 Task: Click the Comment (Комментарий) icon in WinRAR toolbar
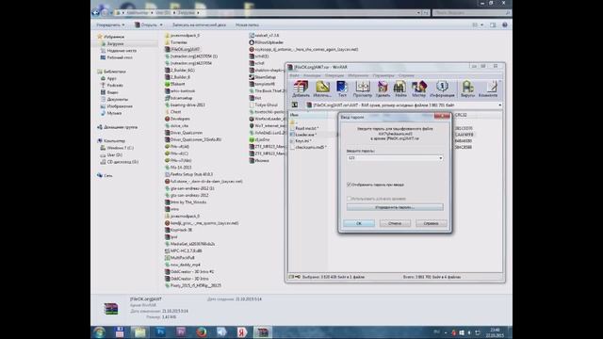(x=488, y=89)
